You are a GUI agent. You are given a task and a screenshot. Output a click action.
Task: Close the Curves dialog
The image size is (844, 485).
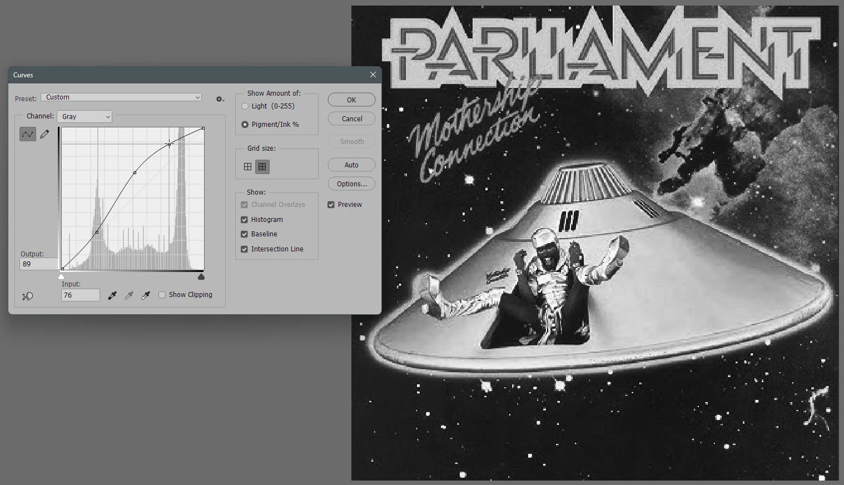coord(373,75)
